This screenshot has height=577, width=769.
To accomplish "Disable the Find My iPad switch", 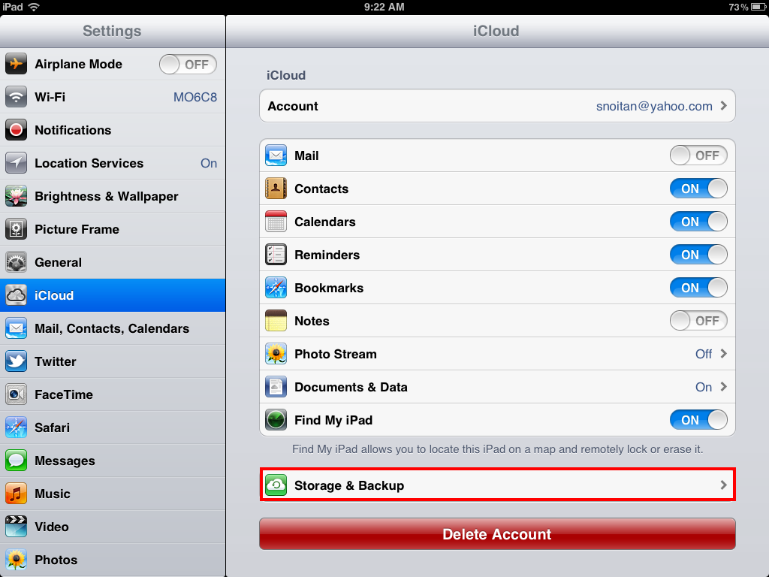I will coord(698,420).
